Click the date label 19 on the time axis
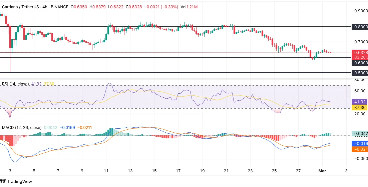 point(202,171)
